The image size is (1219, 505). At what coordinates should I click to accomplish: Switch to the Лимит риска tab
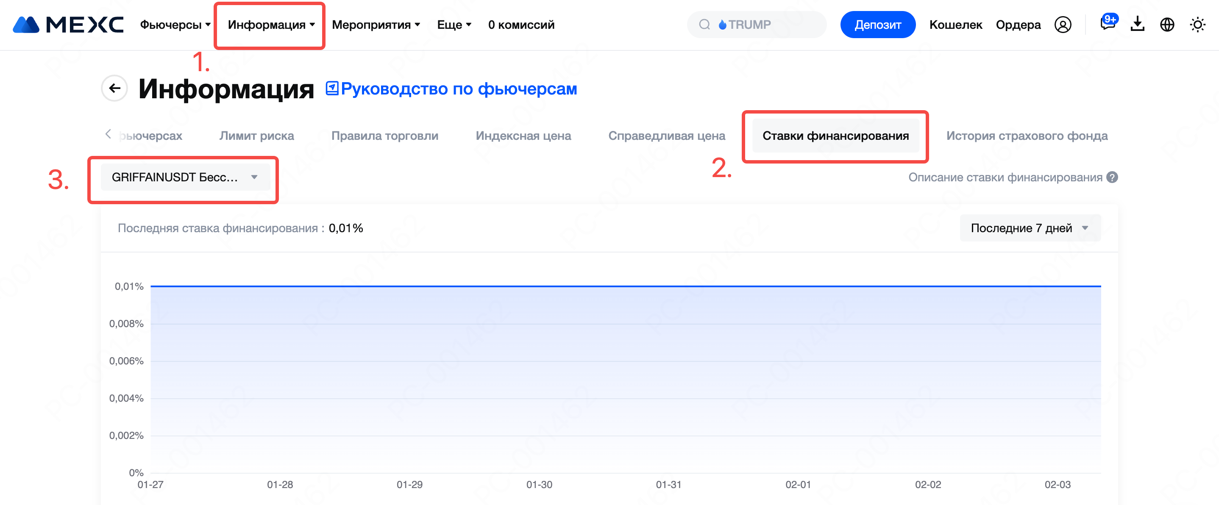[x=256, y=136]
